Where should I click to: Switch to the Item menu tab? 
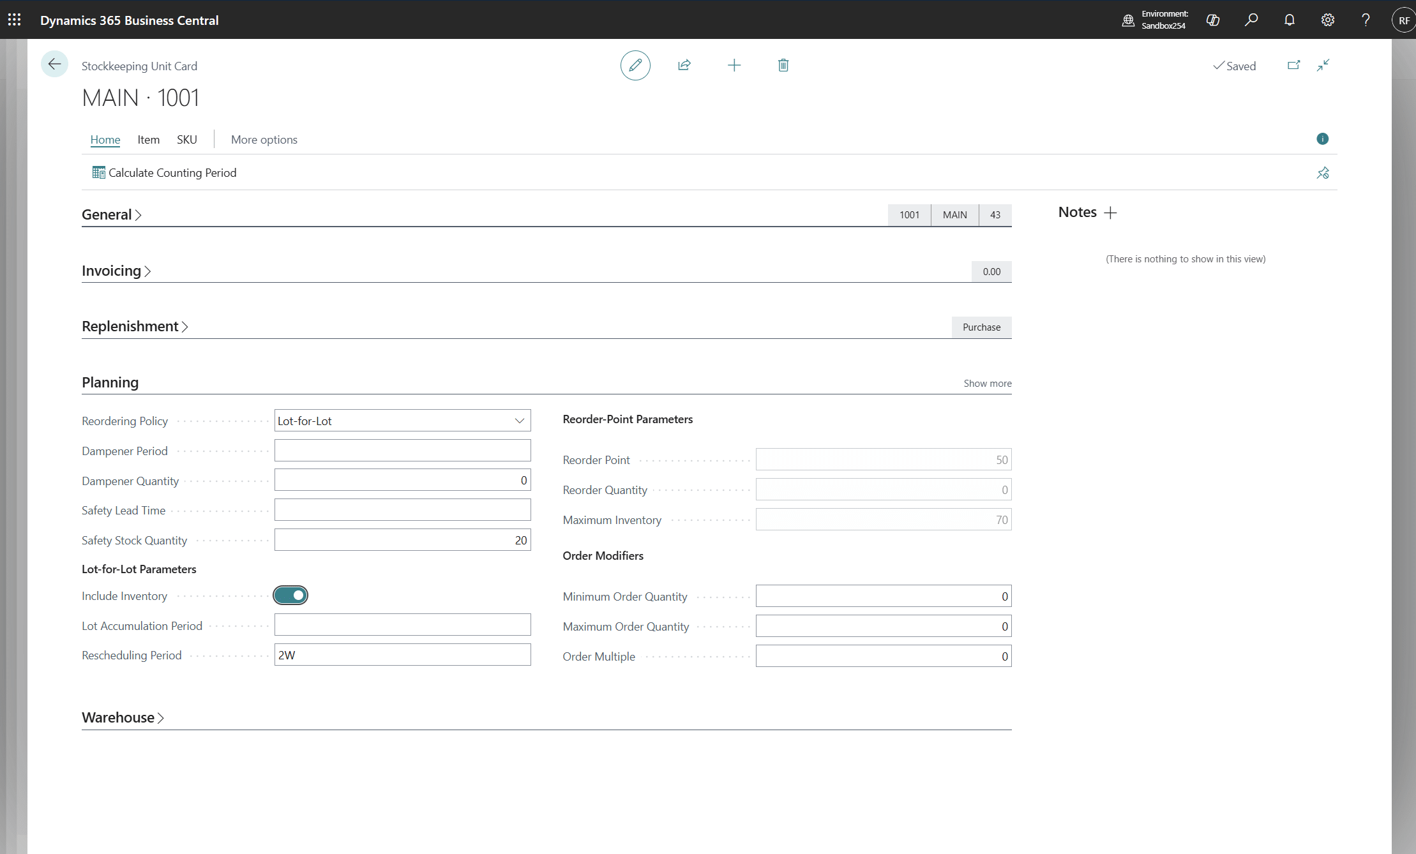click(x=149, y=139)
